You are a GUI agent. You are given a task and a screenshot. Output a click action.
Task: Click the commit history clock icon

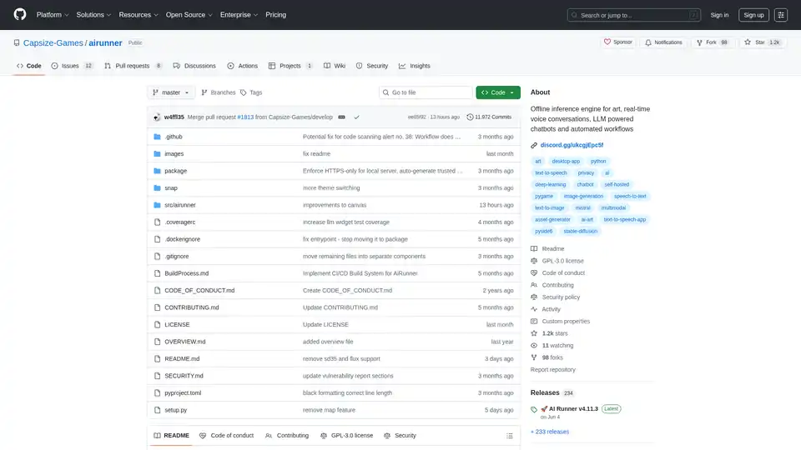click(x=471, y=117)
